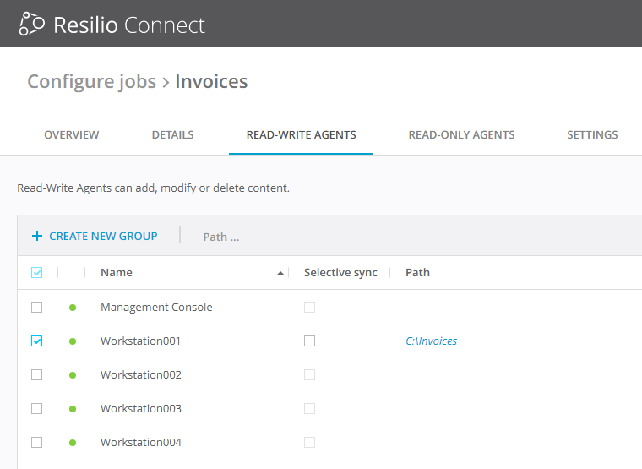The image size is (642, 469).
Task: Check the Workstation003 row checkbox
Action: [36, 409]
